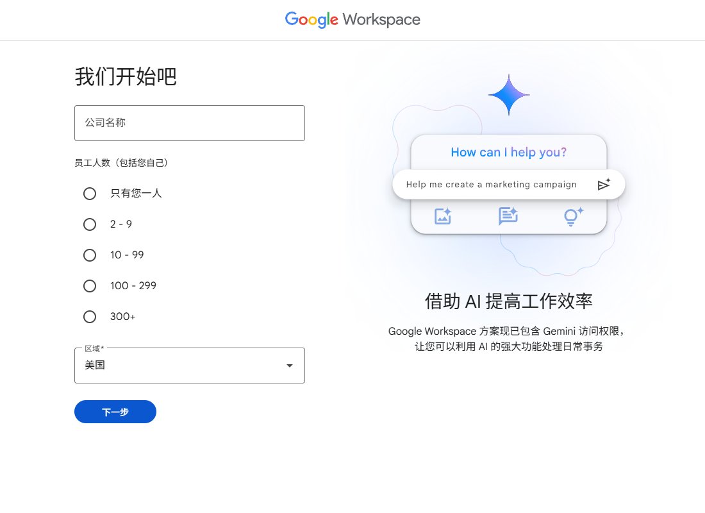Screen dimensions: 705x513
Task: Open the 区域 dropdown showing 美国
Action: point(190,366)
